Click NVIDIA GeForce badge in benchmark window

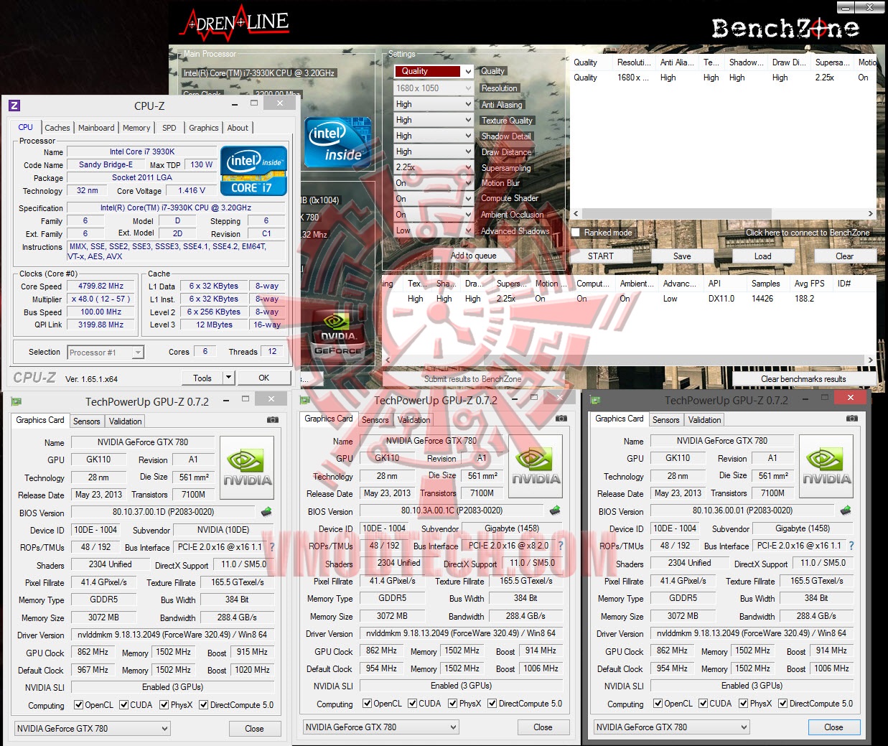(337, 335)
